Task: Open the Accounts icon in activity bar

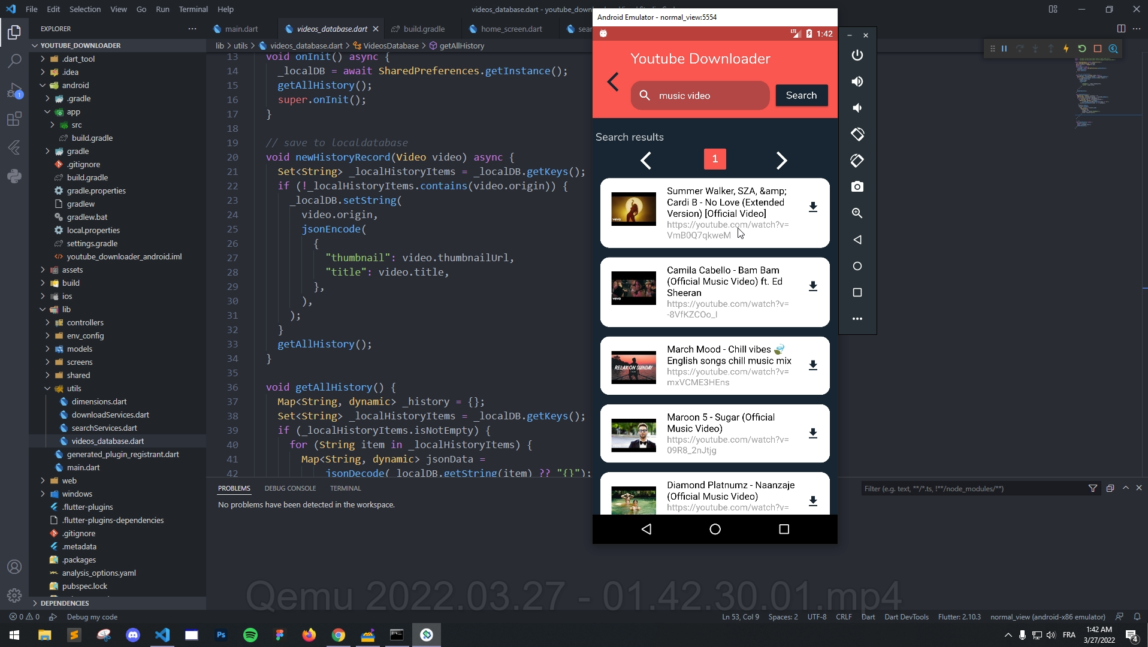Action: point(14,567)
